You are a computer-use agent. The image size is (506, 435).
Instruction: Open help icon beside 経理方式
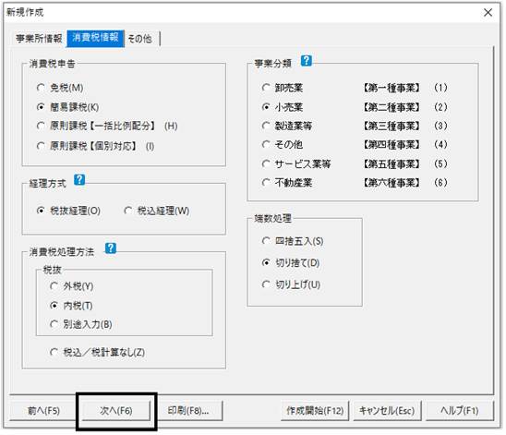[79, 179]
